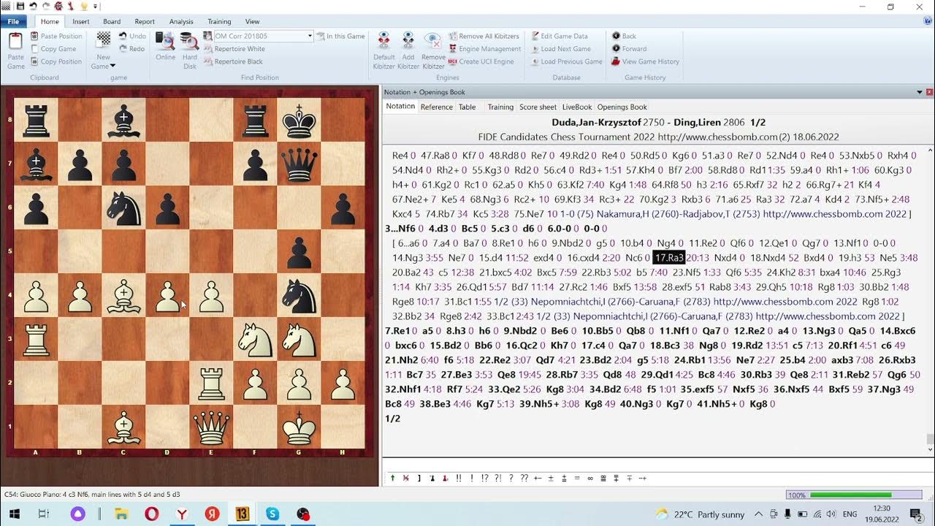Click the redo arrow in the title bar
The width and height of the screenshot is (935, 526).
[x=45, y=6]
